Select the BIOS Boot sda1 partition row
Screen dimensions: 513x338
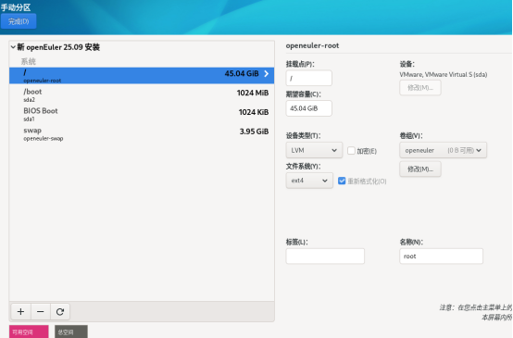click(x=142, y=114)
